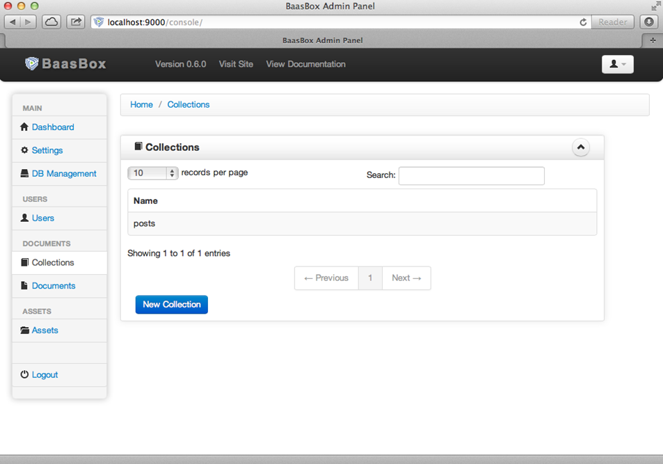663x464 pixels.
Task: Create a New Collection
Action: [172, 305]
